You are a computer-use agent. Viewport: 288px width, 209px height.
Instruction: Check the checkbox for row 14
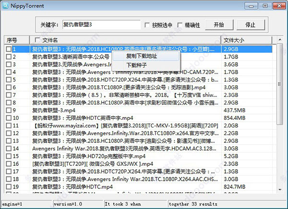point(9,149)
